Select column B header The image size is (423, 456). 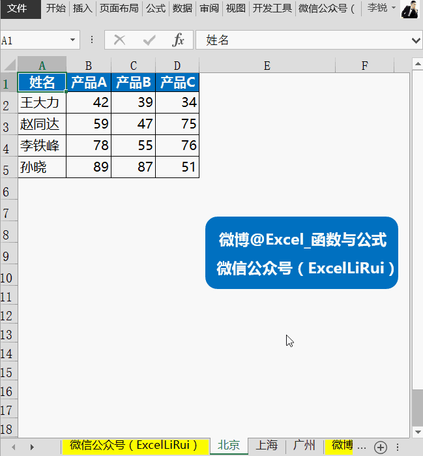(89, 65)
